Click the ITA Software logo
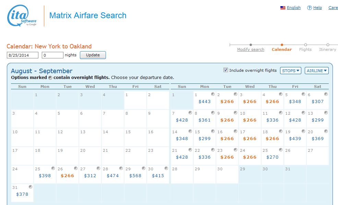Viewport: 338px width, 205px height. point(22,16)
